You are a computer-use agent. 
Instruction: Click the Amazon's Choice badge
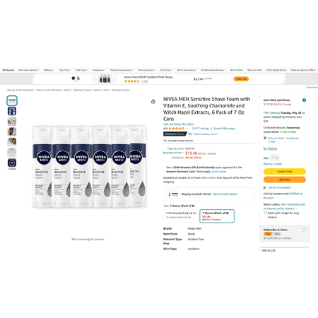pos(175,134)
